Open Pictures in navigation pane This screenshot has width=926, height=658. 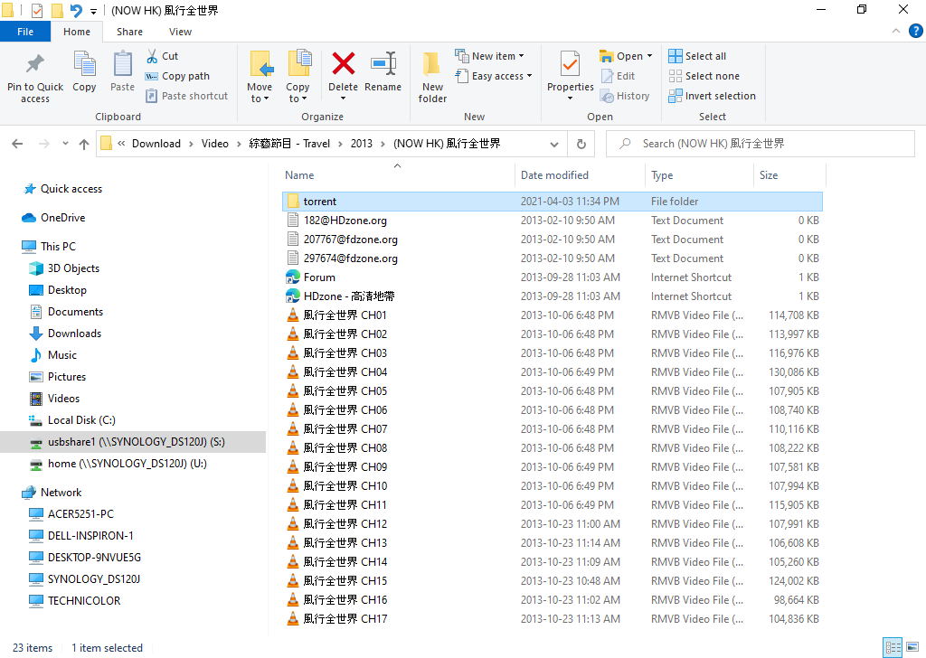tap(67, 377)
